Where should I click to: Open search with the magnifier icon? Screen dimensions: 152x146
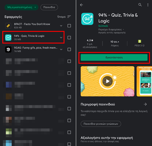(140, 5)
